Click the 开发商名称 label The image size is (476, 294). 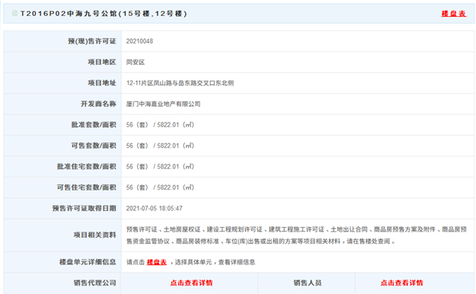click(x=98, y=104)
